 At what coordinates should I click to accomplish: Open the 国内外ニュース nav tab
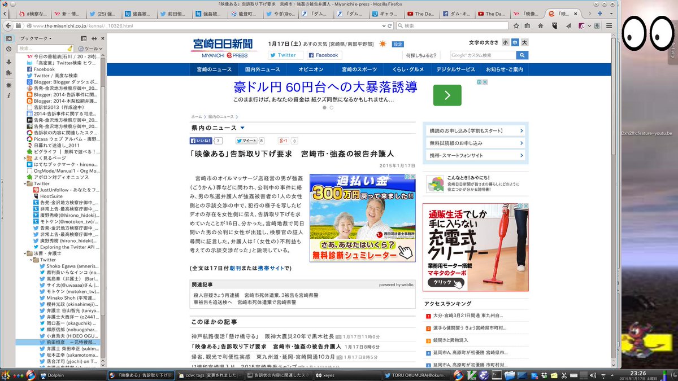pos(262,69)
